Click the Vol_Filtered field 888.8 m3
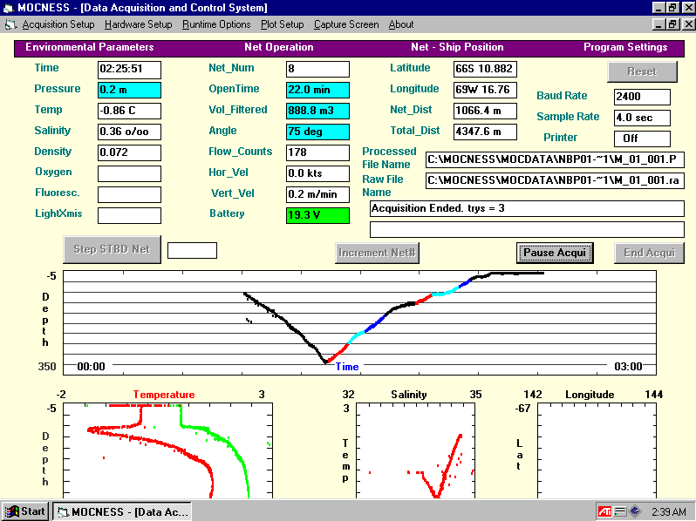This screenshot has height=521, width=696. coord(317,111)
